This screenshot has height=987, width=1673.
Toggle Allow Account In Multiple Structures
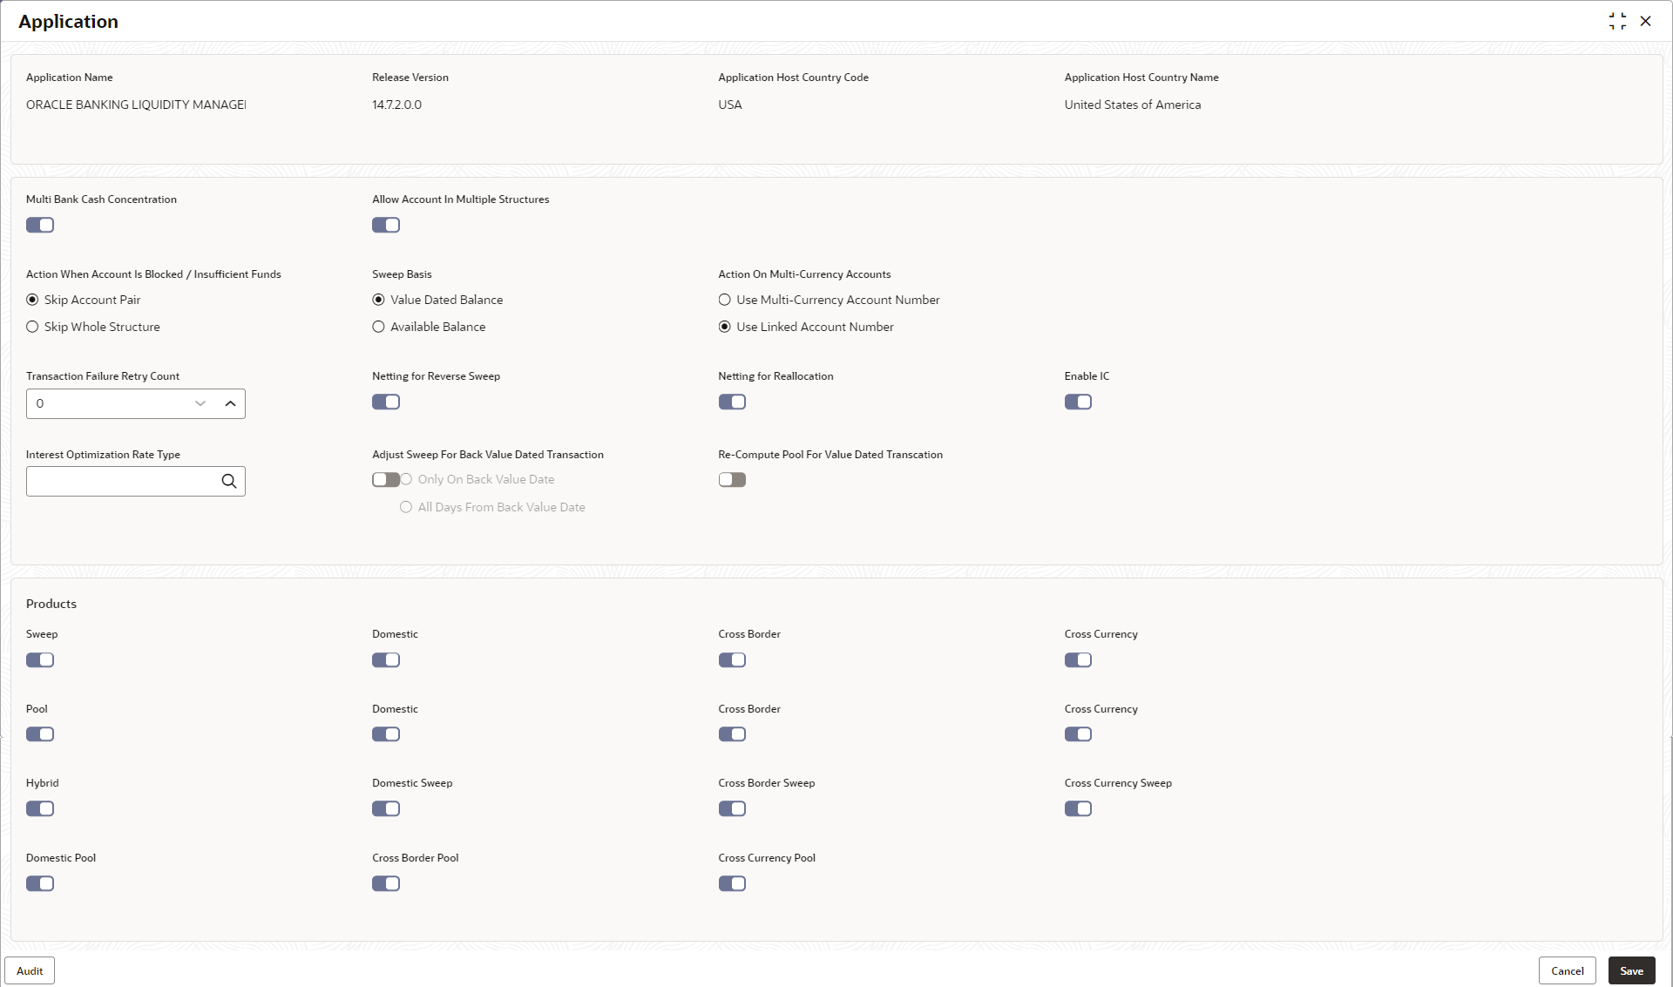pos(386,225)
